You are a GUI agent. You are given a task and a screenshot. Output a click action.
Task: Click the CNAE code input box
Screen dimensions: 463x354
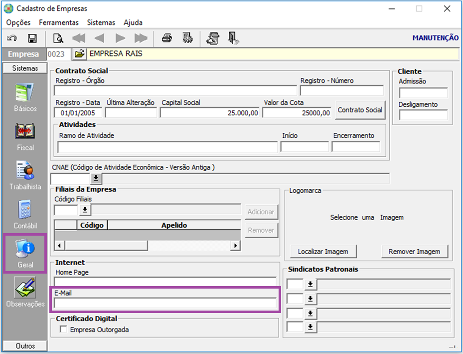(70, 179)
